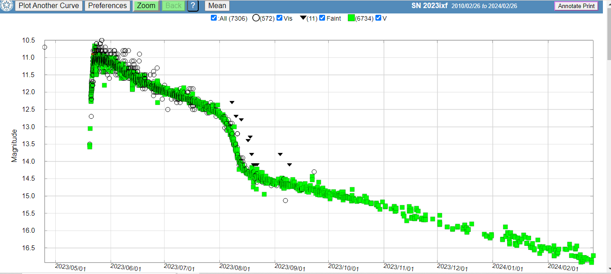Screen dimensions: 611x274
Task: Click the open circle Vis legend symbol
Action: click(257, 18)
